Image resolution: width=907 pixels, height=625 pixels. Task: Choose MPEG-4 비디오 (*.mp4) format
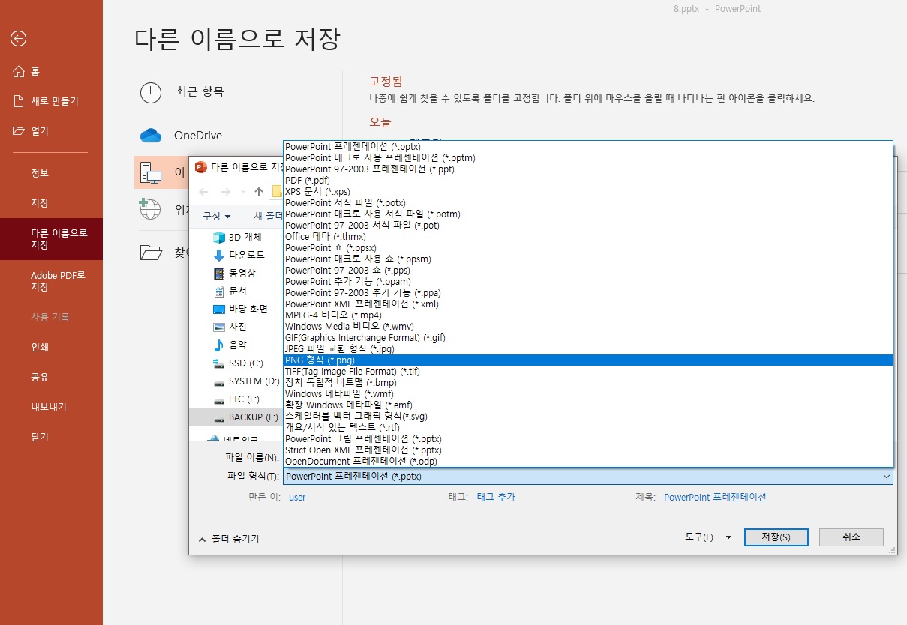(x=587, y=315)
